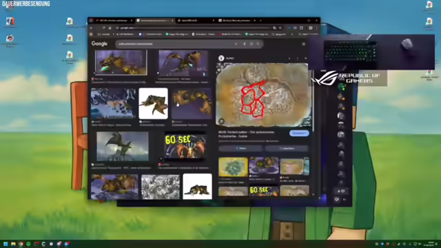This screenshot has width=441, height=248.
Task: Bookmark this page with the star icon
Action: (x=280, y=28)
